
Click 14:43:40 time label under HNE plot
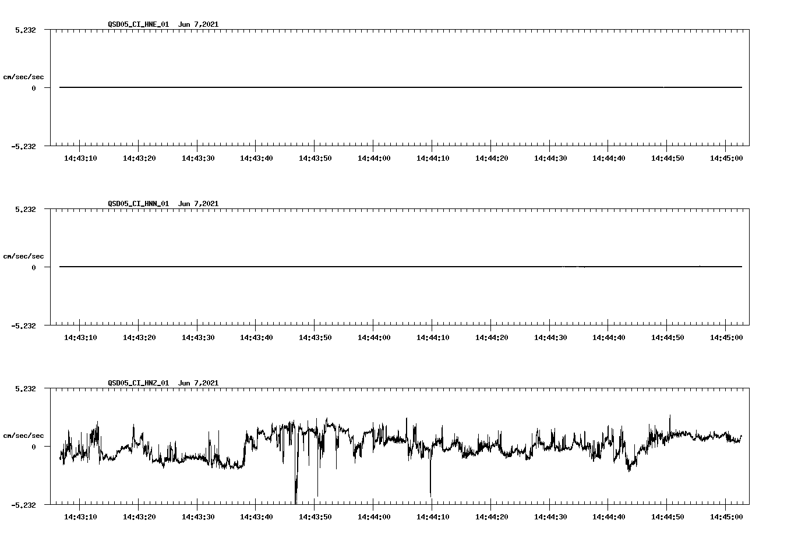click(256, 158)
